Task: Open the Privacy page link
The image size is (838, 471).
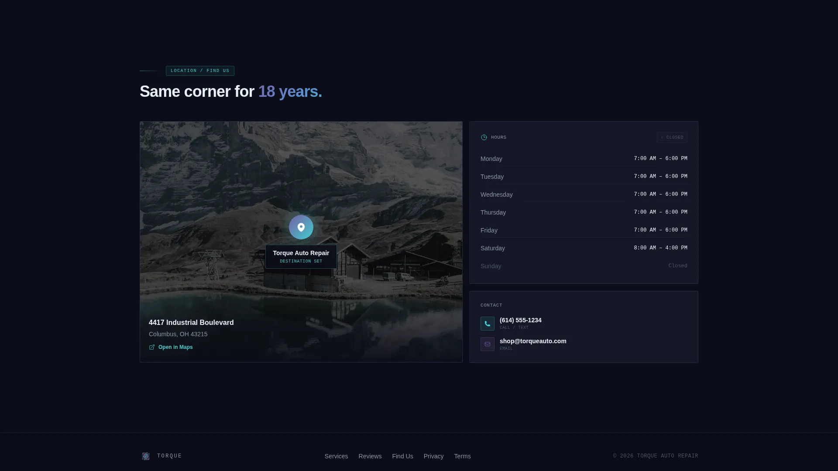Action: click(433, 456)
